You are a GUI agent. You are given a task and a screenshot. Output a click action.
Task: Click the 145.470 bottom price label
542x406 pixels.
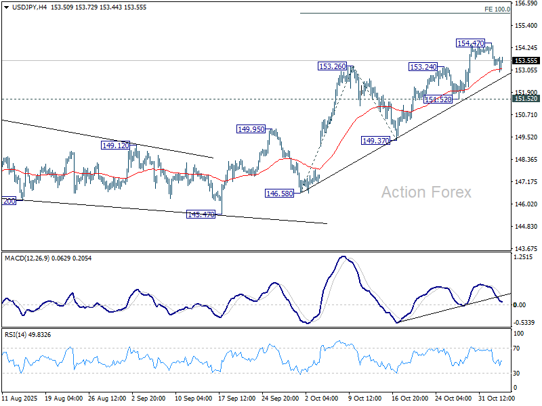coord(201,215)
